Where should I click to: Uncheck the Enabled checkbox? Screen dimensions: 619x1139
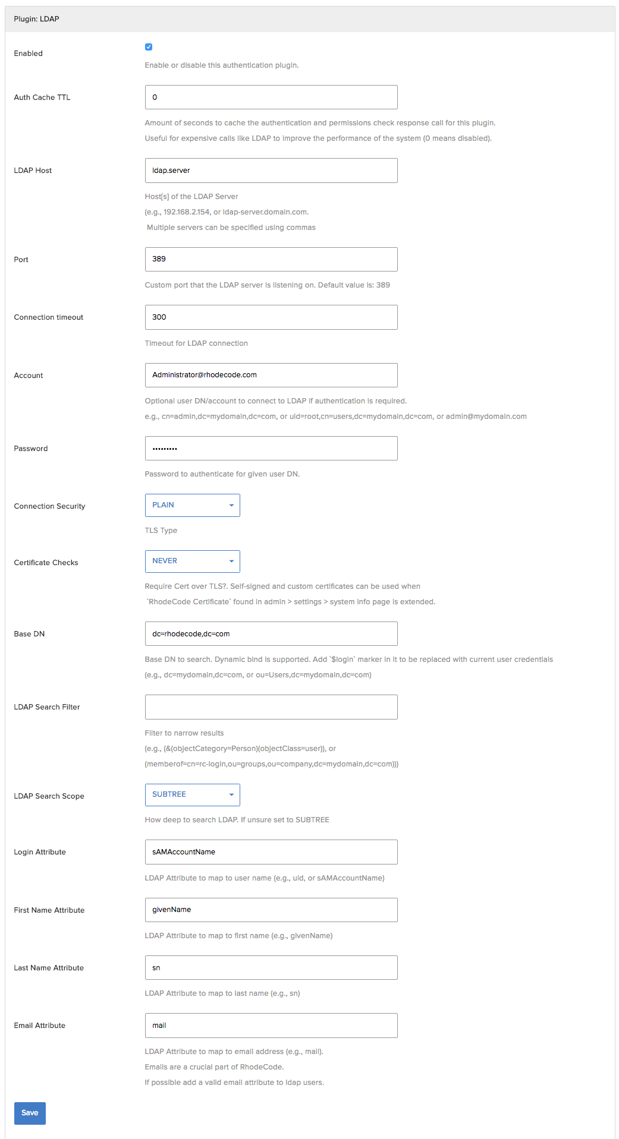(149, 47)
